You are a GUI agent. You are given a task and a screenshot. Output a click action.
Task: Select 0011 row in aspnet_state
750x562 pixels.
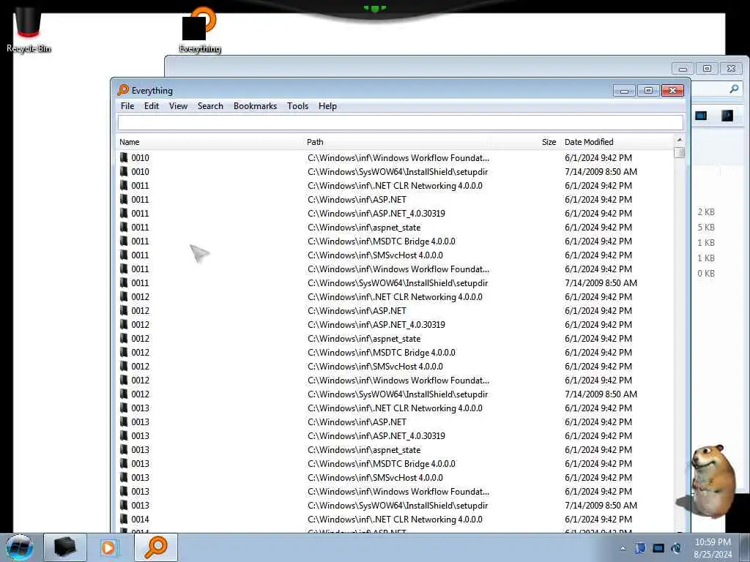point(395,227)
